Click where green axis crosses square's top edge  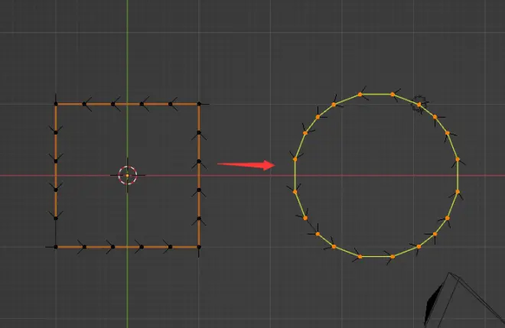[x=128, y=104]
